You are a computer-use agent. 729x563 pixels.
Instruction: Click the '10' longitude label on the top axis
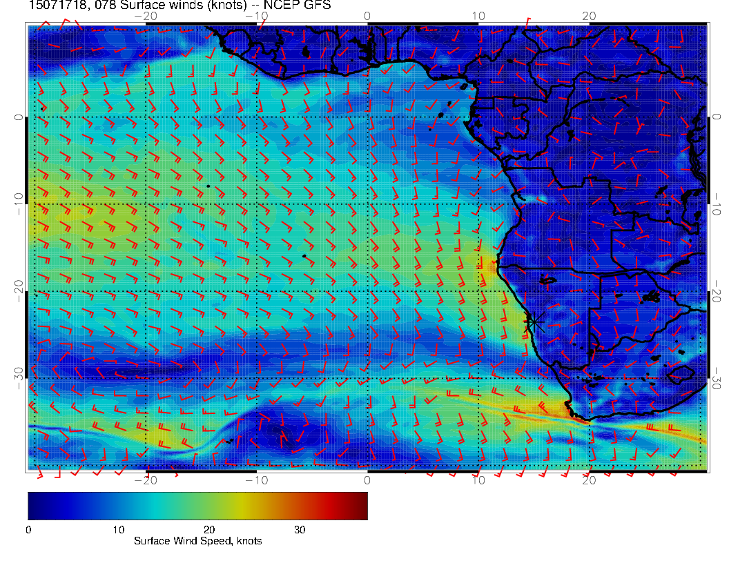pyautogui.click(x=478, y=16)
